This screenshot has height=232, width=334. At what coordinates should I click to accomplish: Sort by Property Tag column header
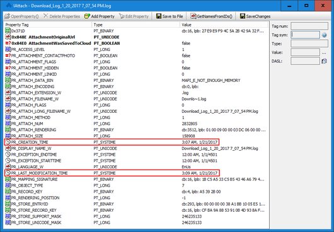point(48,25)
